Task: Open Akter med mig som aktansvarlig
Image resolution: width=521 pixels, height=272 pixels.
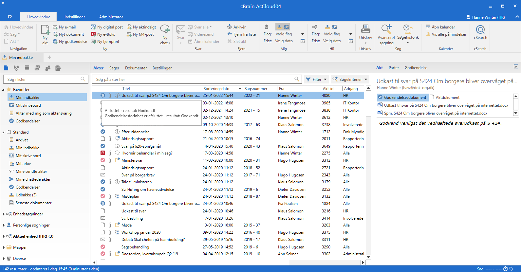Action: [x=44, y=113]
